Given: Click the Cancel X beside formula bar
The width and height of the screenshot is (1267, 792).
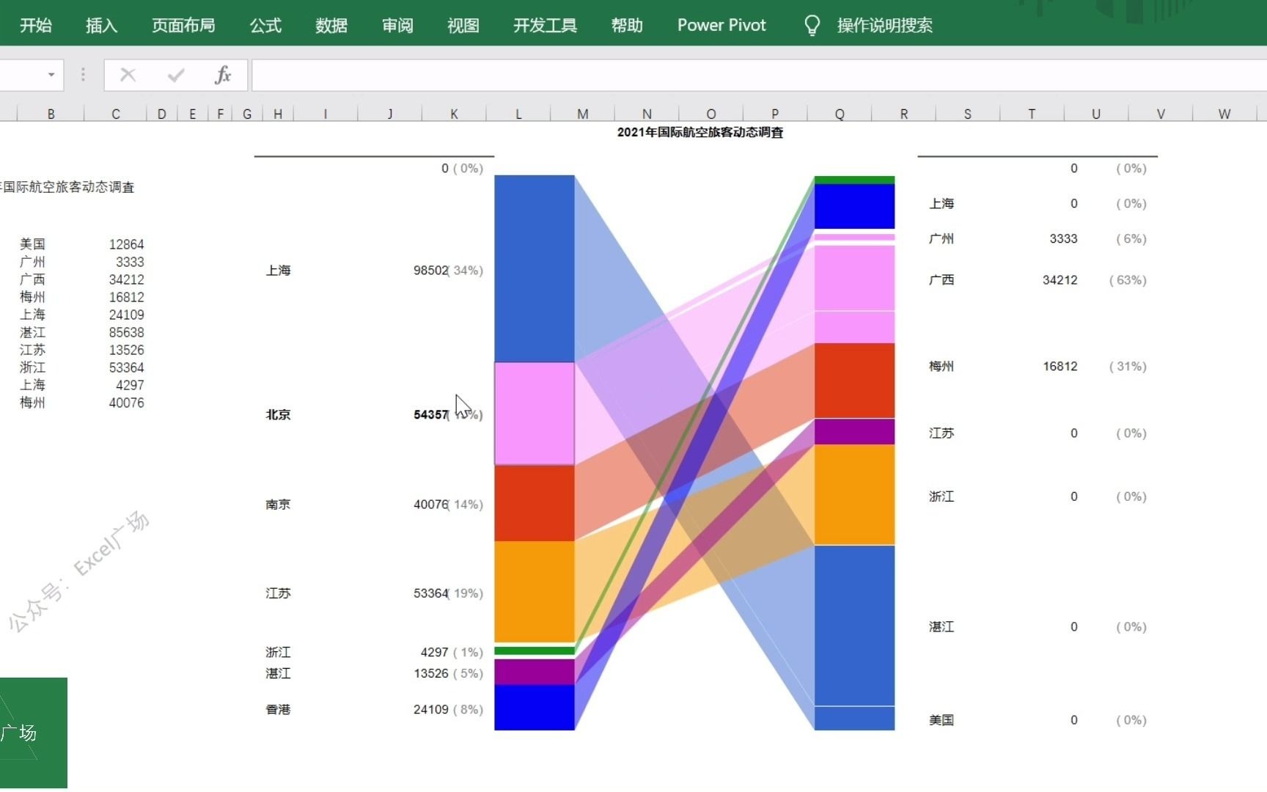Looking at the screenshot, I should click(127, 74).
